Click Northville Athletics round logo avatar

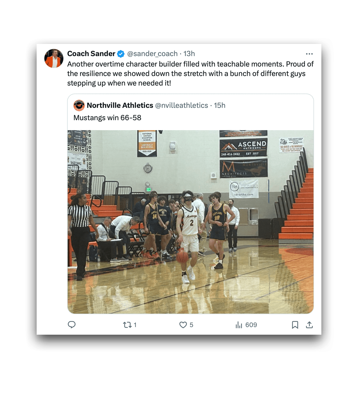(x=79, y=106)
